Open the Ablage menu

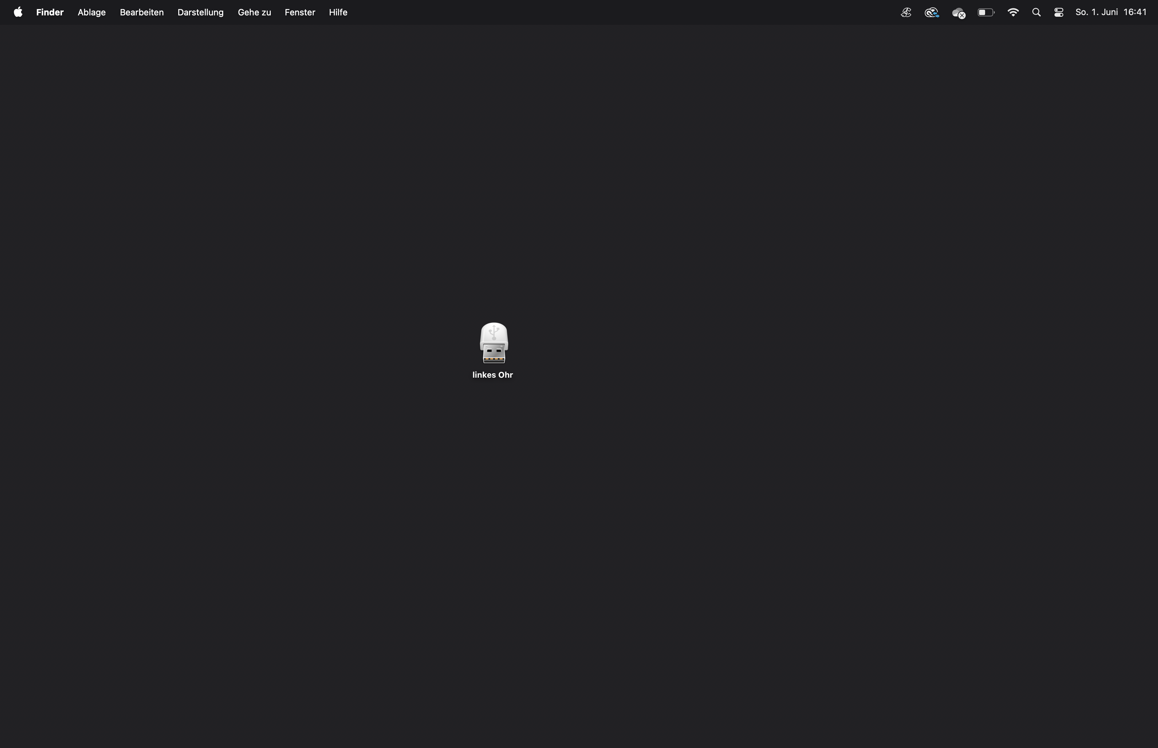click(x=91, y=12)
